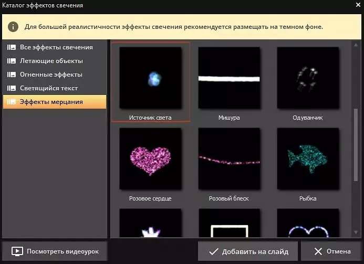The height and width of the screenshot is (264, 364).
Task: Click the icon beside Огненные эффекты
Action: pyautogui.click(x=12, y=75)
